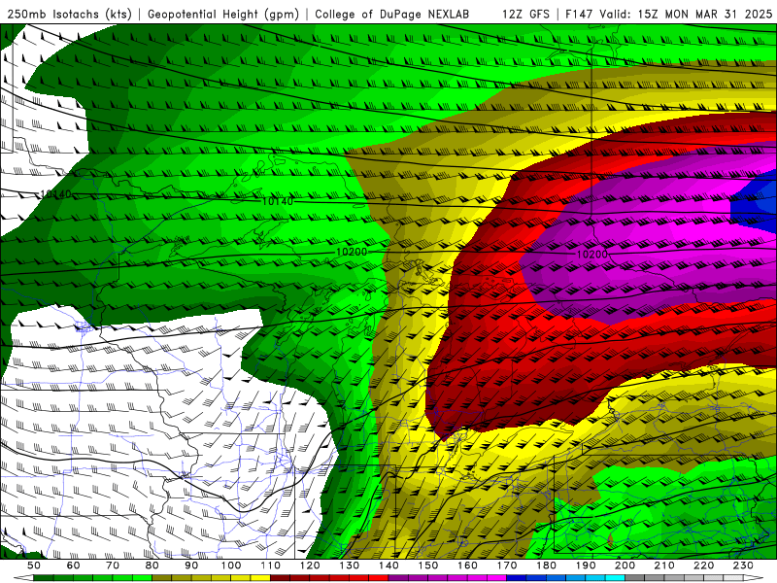Click the darkest green swatch starting the color bar
Screen dimensions: 777x583
[43, 577]
